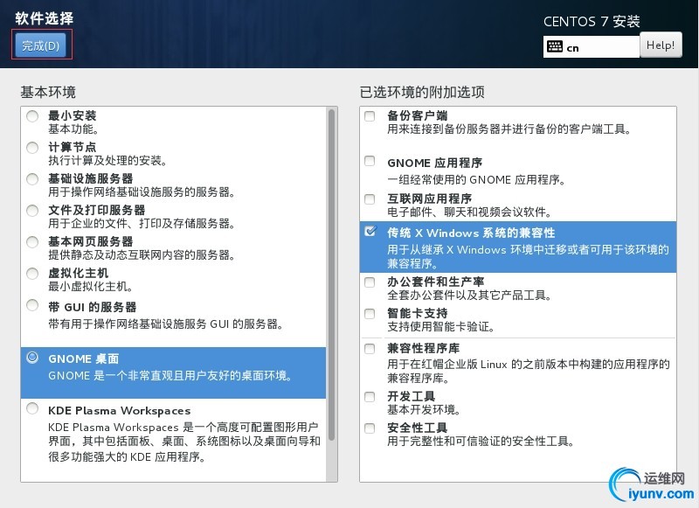Select the 最小安装 radio button
The image size is (699, 508).
point(32,116)
